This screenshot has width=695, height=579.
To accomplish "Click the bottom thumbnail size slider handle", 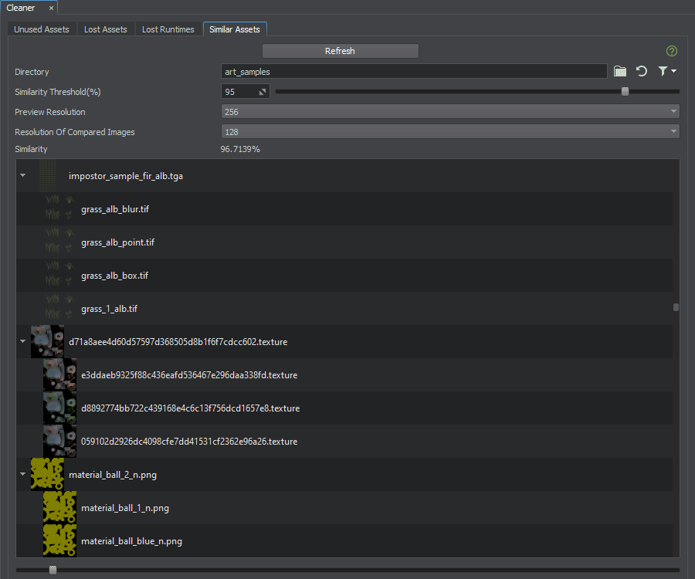I will point(53,570).
